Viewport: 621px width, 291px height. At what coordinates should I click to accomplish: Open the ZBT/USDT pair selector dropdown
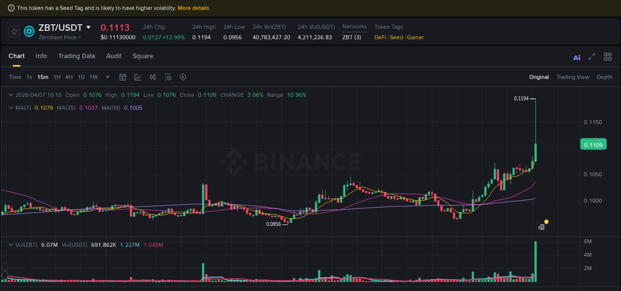click(x=88, y=28)
